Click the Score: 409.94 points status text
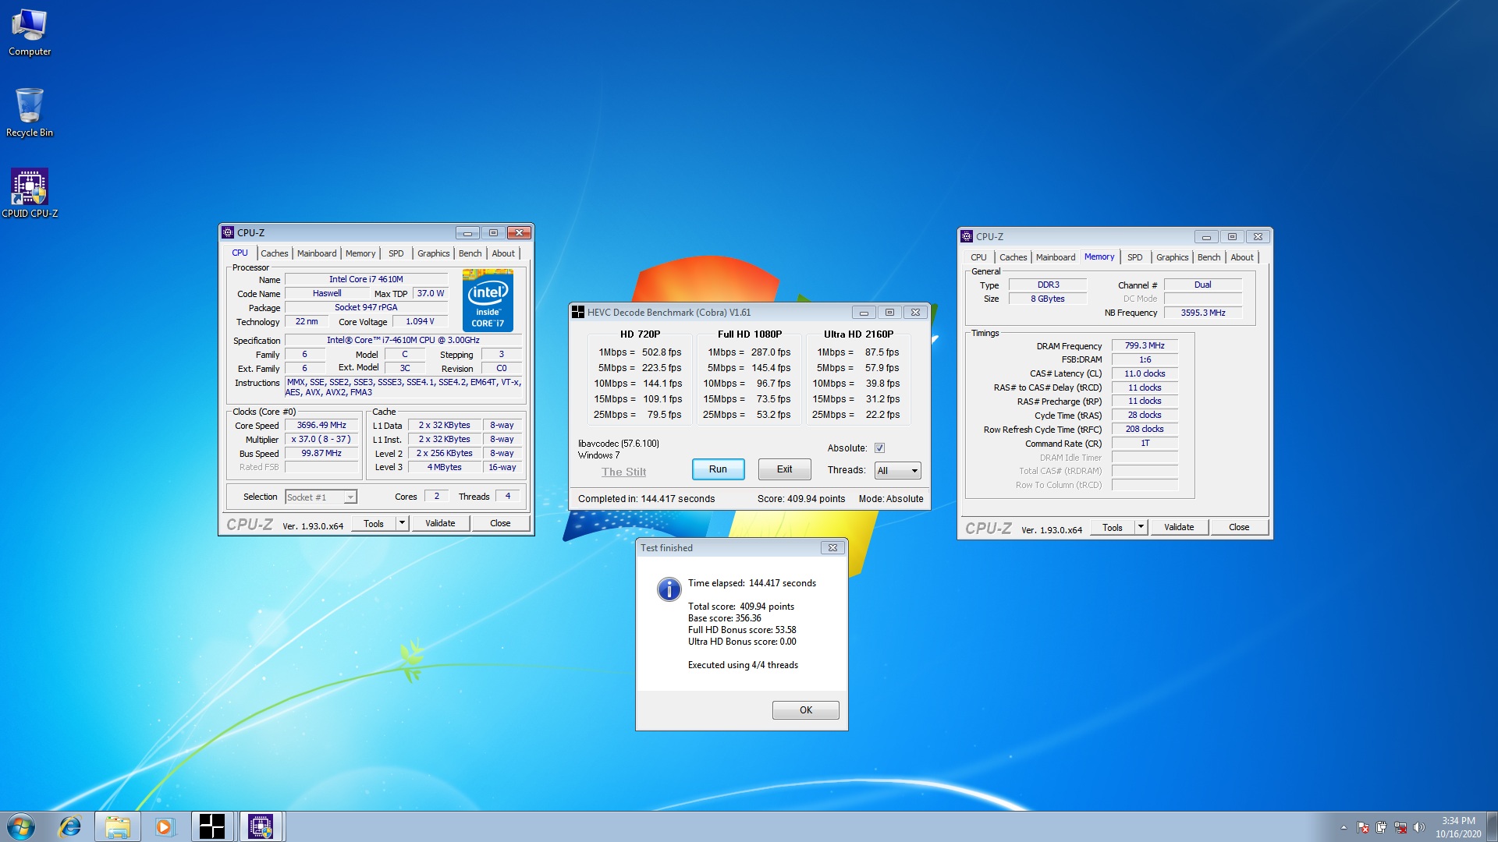Screen dimensions: 1498x842 (x=801, y=499)
